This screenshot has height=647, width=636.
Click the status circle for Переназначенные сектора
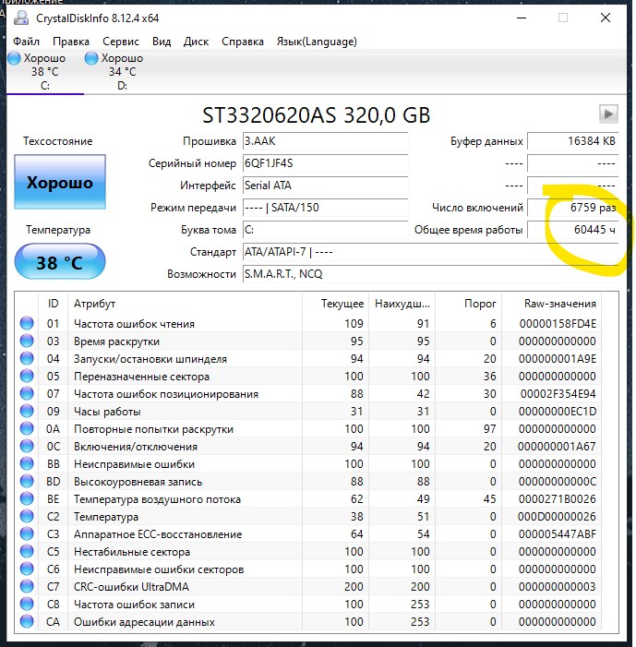pyautogui.click(x=27, y=376)
